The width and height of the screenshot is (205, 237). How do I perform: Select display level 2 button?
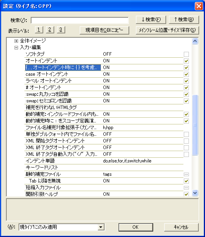coord(50,30)
